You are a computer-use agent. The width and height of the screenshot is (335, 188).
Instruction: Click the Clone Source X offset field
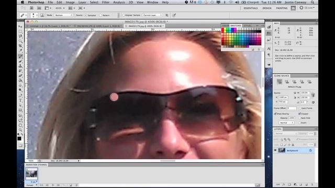pos(284,97)
